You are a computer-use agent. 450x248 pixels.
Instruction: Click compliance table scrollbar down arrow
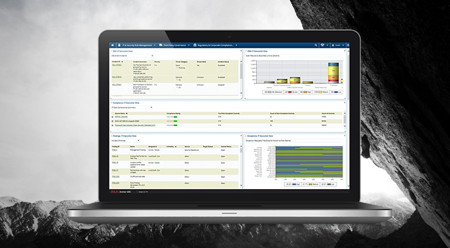[345, 125]
